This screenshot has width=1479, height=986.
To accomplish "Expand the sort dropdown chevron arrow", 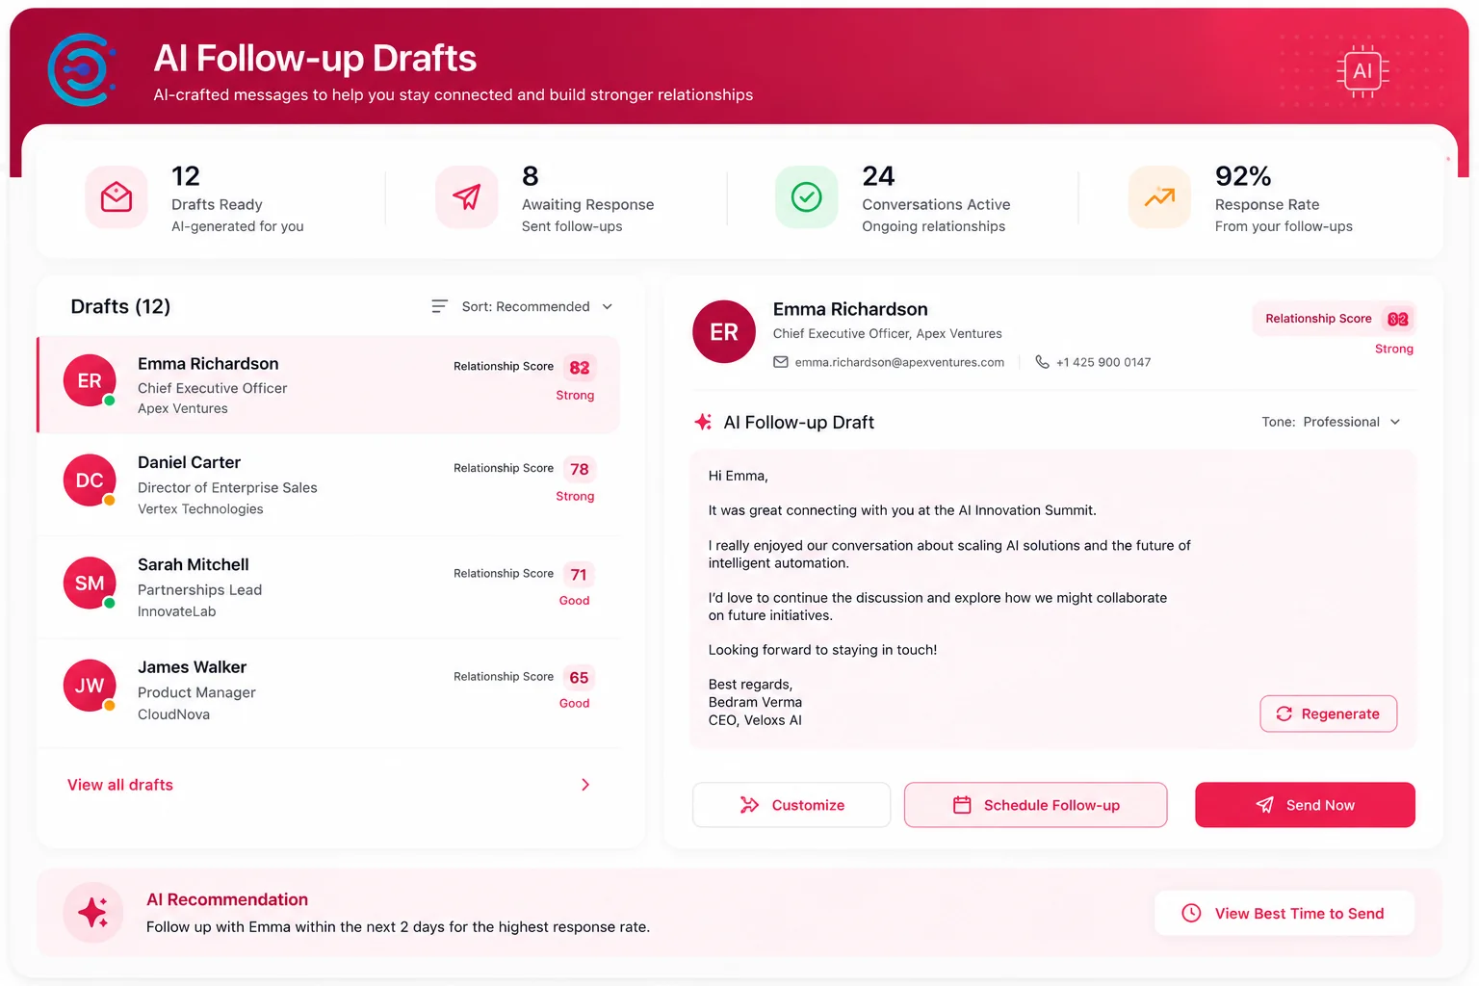I will pos(608,306).
